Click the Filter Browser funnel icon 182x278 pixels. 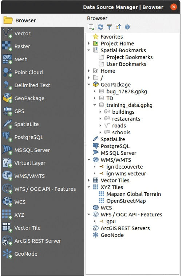click(109, 27)
